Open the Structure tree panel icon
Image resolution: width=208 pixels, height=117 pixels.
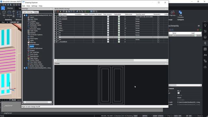(x=205, y=61)
